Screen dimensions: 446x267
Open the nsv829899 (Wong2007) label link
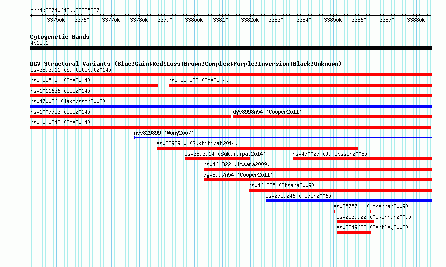164,133
